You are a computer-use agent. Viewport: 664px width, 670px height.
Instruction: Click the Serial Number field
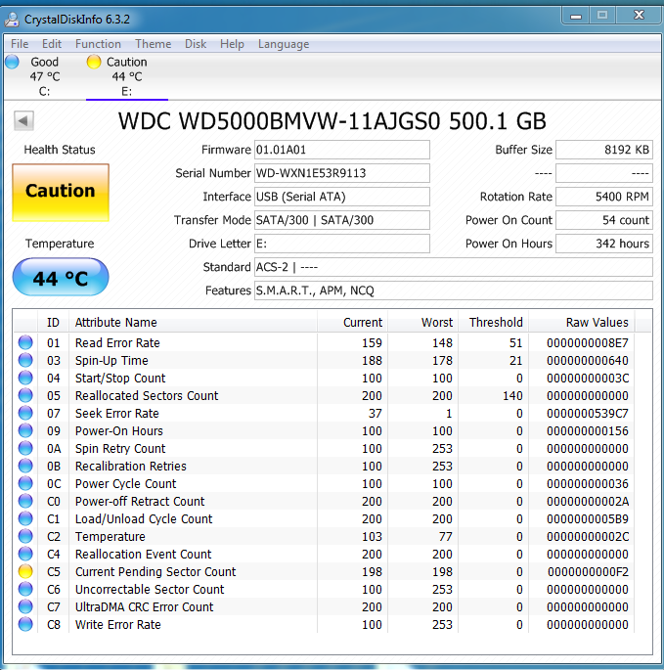point(342,173)
